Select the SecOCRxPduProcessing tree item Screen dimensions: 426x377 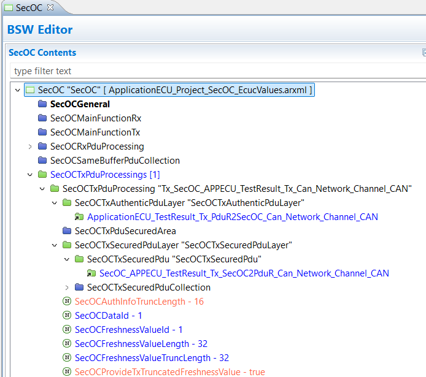pos(97,147)
